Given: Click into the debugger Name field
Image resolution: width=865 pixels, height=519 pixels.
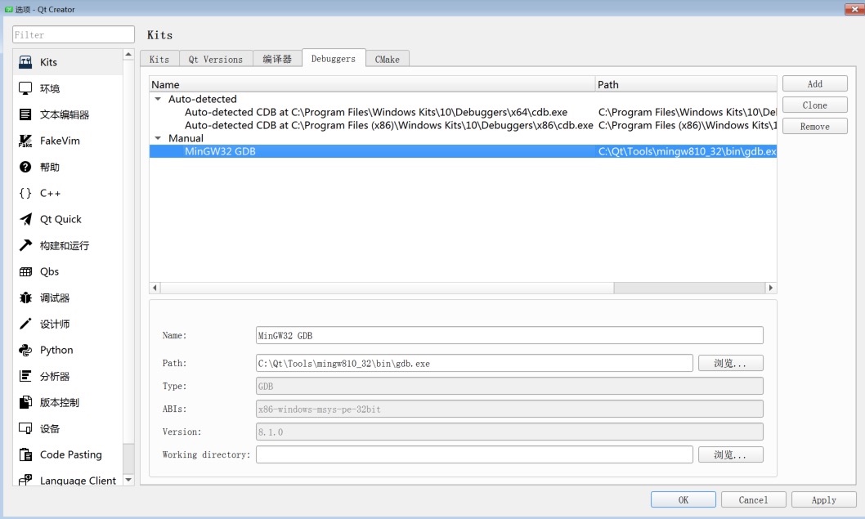Looking at the screenshot, I should pos(509,335).
